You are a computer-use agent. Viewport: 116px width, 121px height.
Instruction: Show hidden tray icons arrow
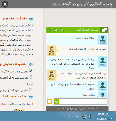pyautogui.click(x=77, y=116)
